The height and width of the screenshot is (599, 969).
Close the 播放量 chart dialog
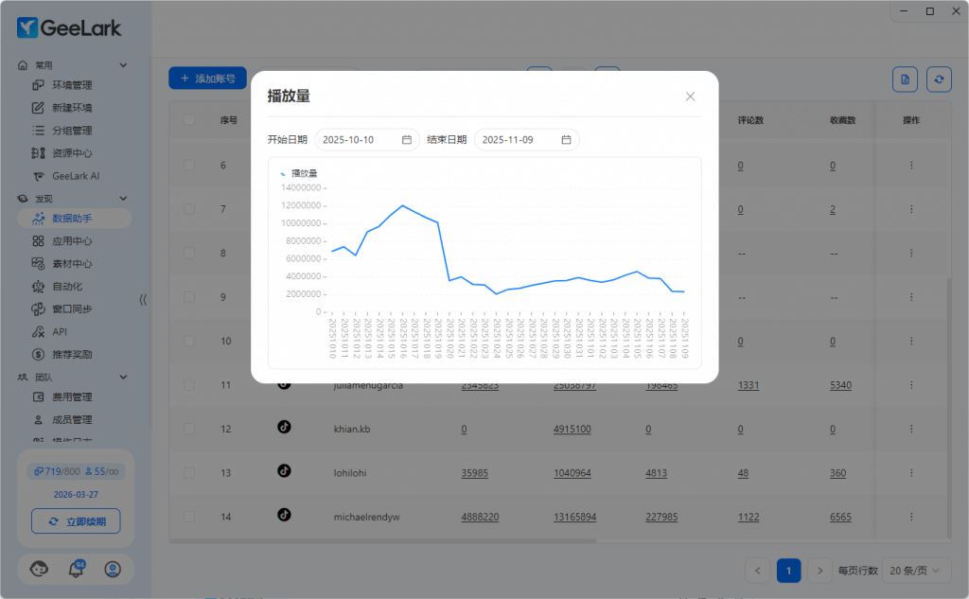coord(690,97)
